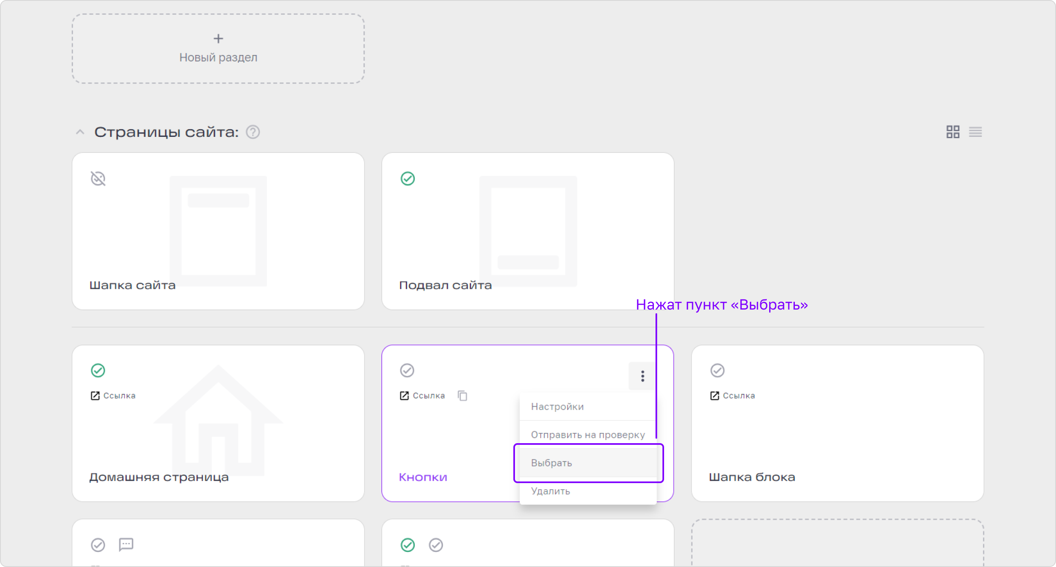
Task: Open the Шапка сайта card
Action: [218, 231]
